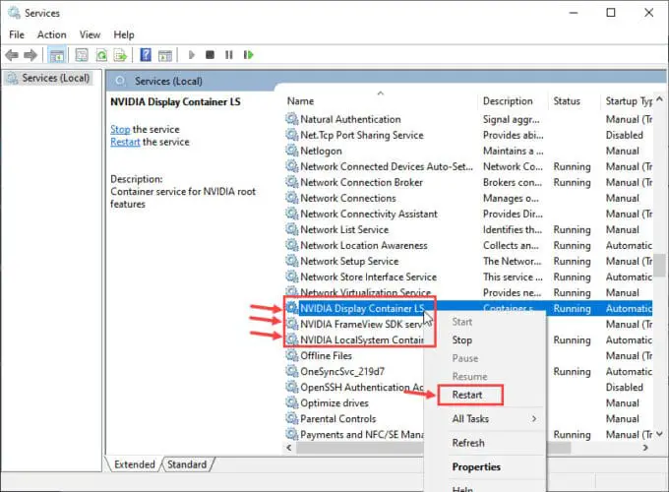
Task: Click the gear icon beside OneSyncSvc_219d7
Action: [292, 371]
